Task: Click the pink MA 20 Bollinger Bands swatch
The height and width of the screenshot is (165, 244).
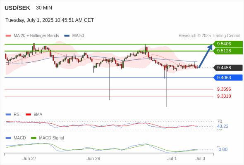Action: 8,36
